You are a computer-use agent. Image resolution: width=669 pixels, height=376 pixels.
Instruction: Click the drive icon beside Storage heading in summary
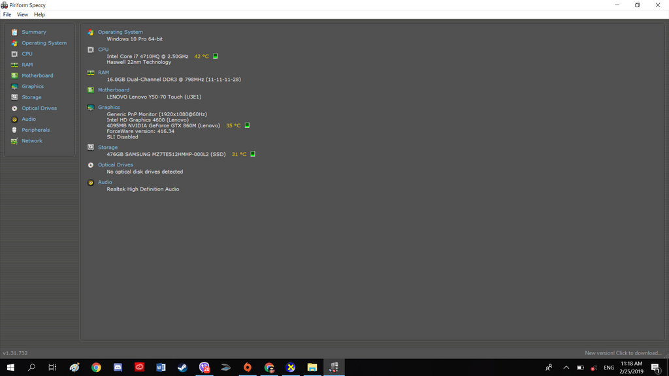(90, 148)
